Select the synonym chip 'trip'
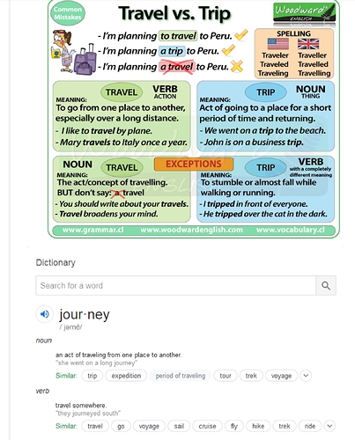The height and width of the screenshot is (440, 355). (92, 376)
